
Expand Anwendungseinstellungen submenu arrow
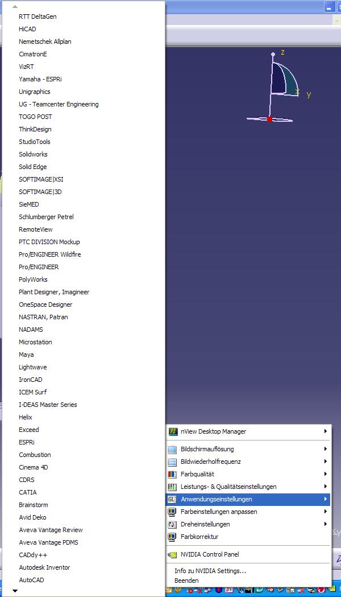tap(326, 499)
